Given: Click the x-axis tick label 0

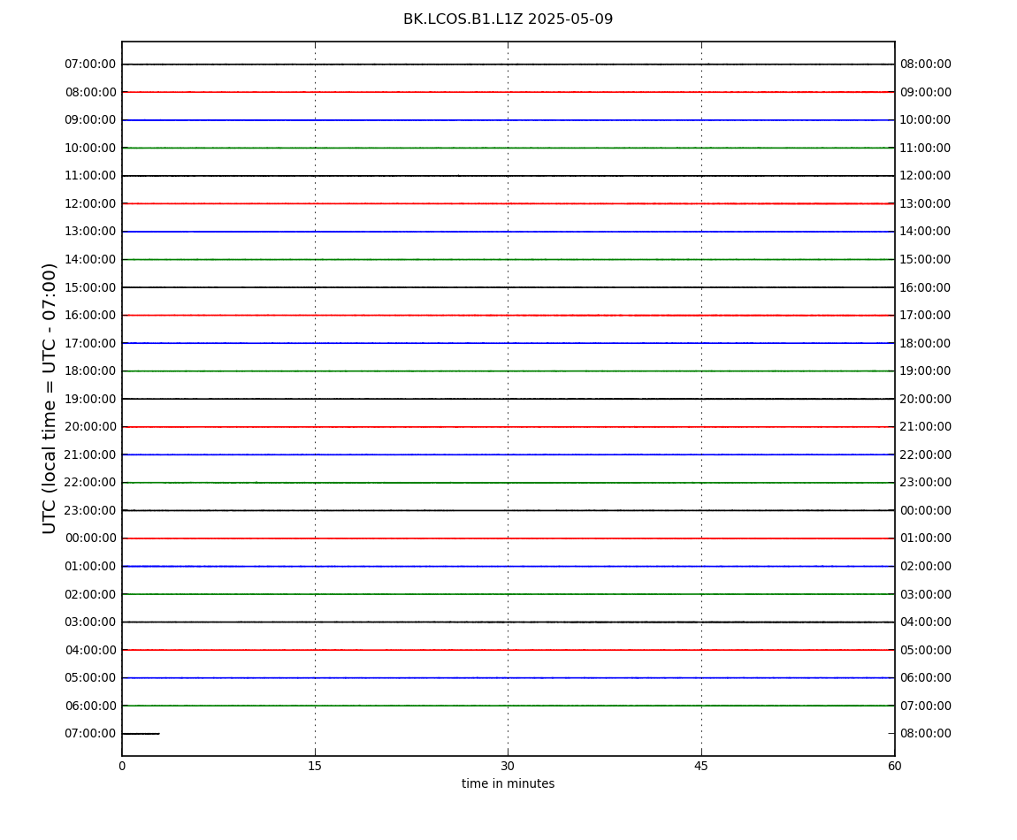Looking at the screenshot, I should point(122,766).
